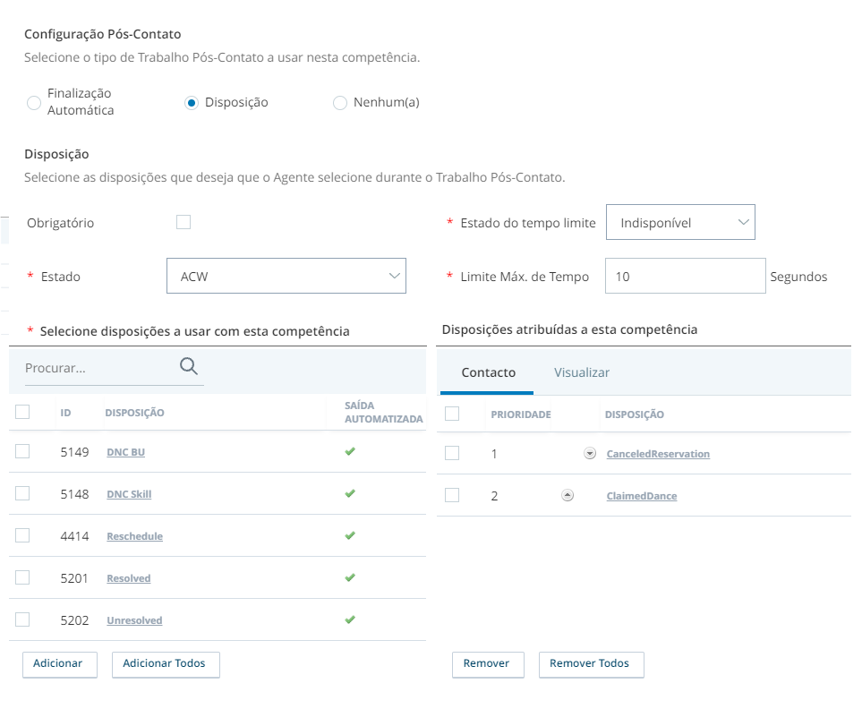Screen dimensions: 862x709
Task: Open the ClaimedDance disposition link
Action: click(642, 496)
